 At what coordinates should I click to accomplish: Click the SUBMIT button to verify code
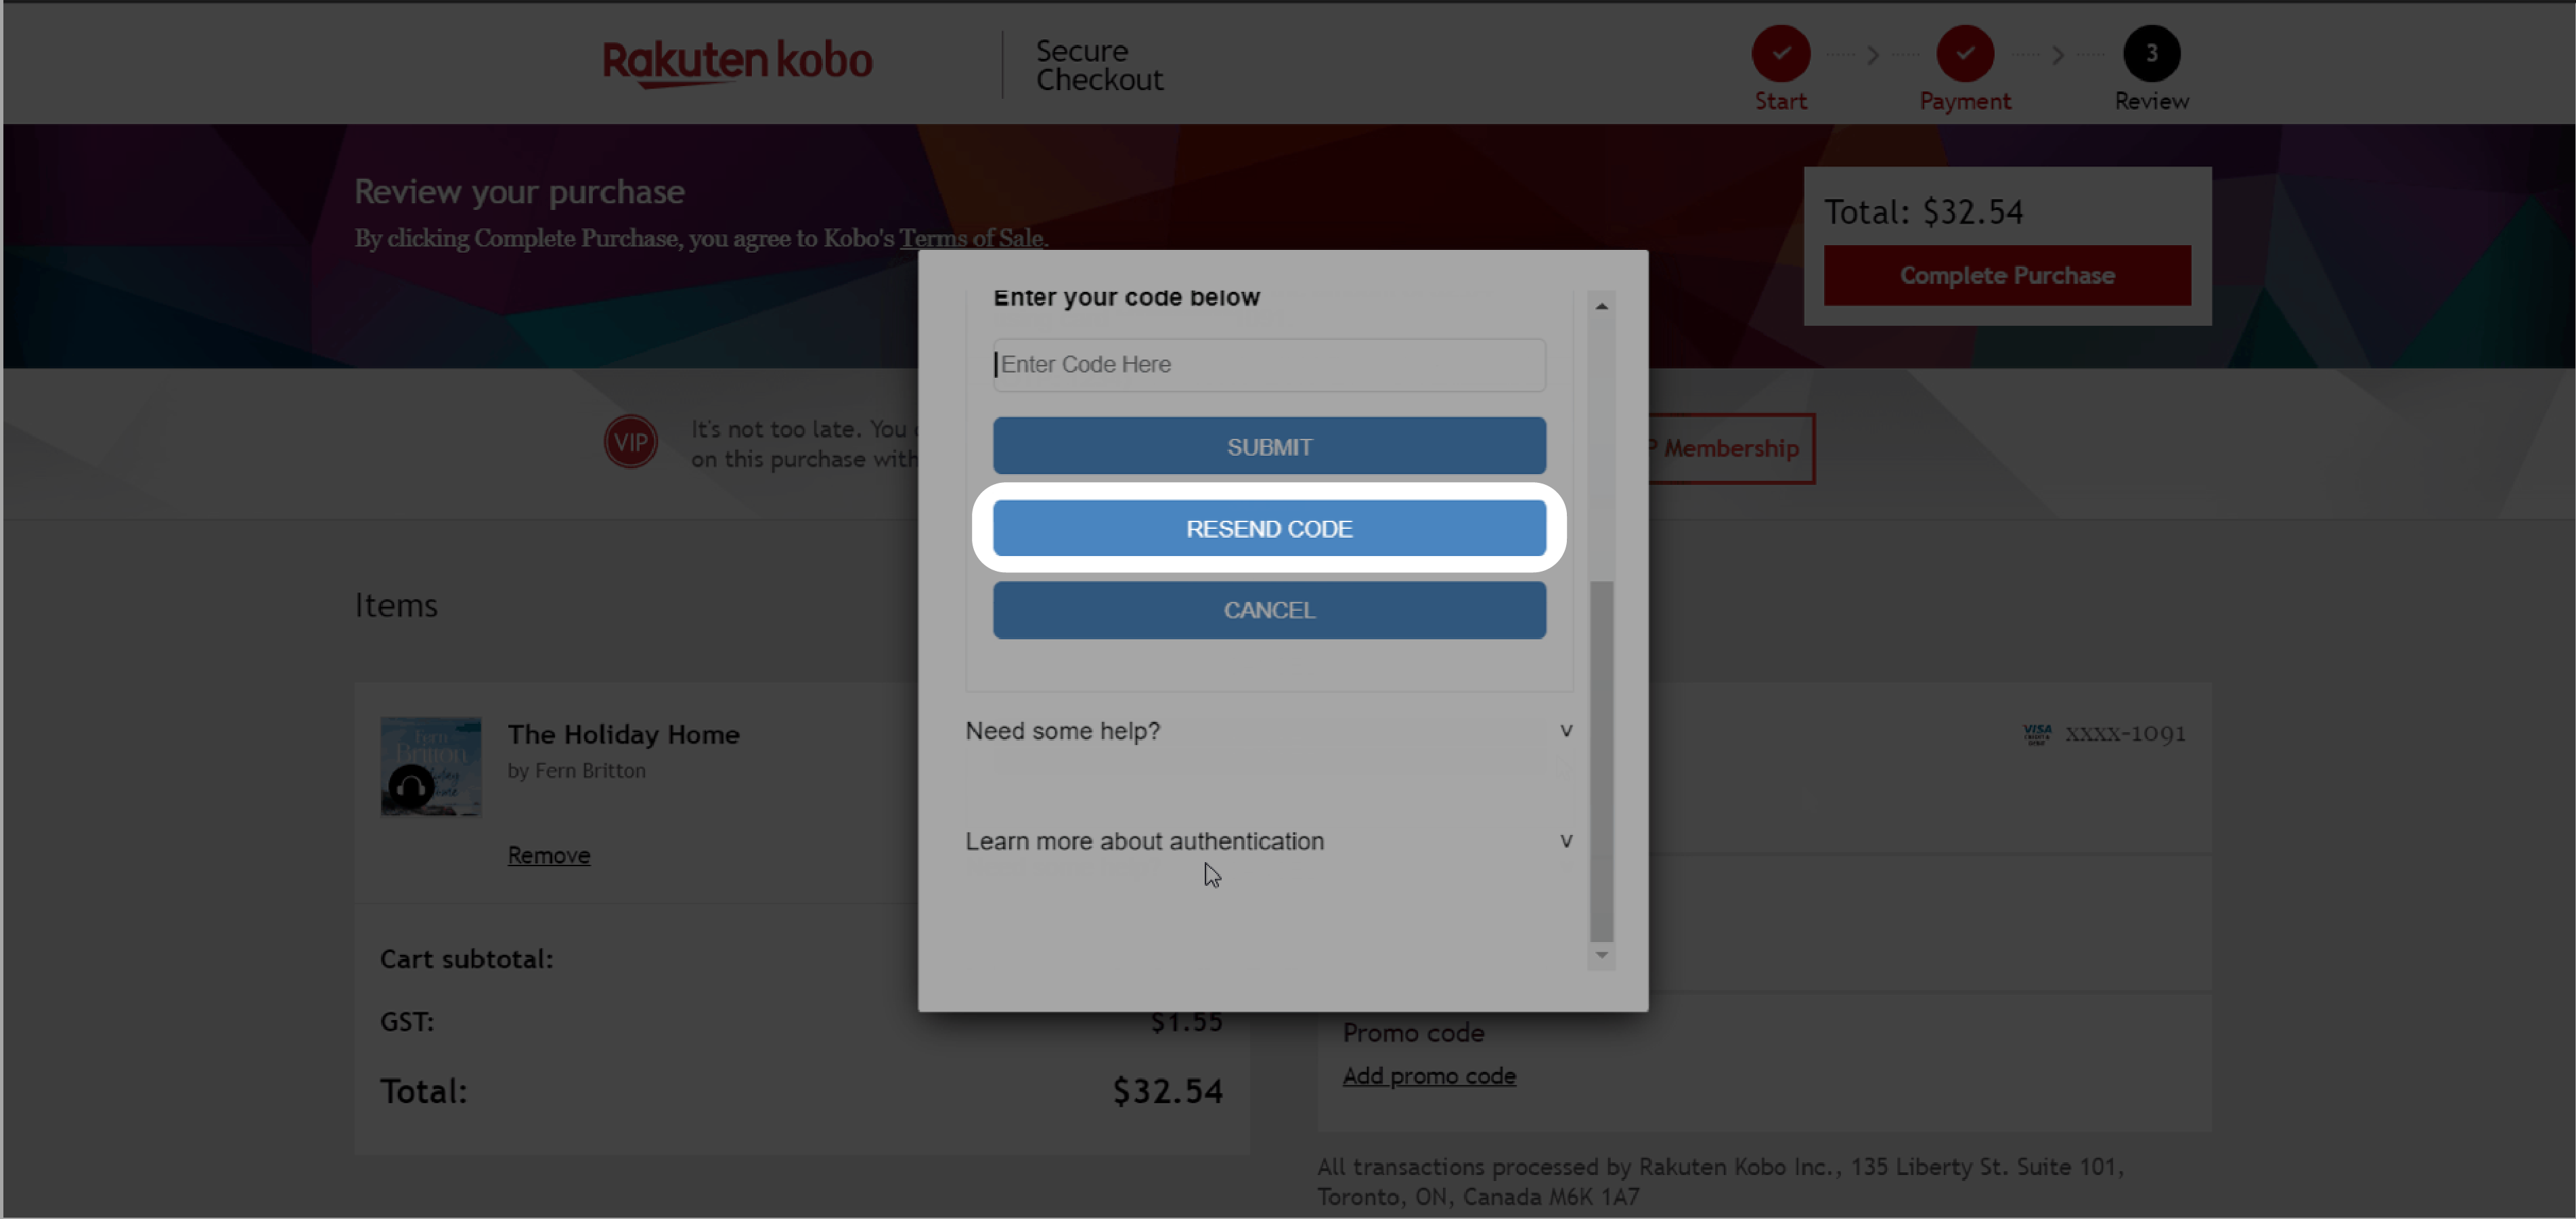[1268, 445]
